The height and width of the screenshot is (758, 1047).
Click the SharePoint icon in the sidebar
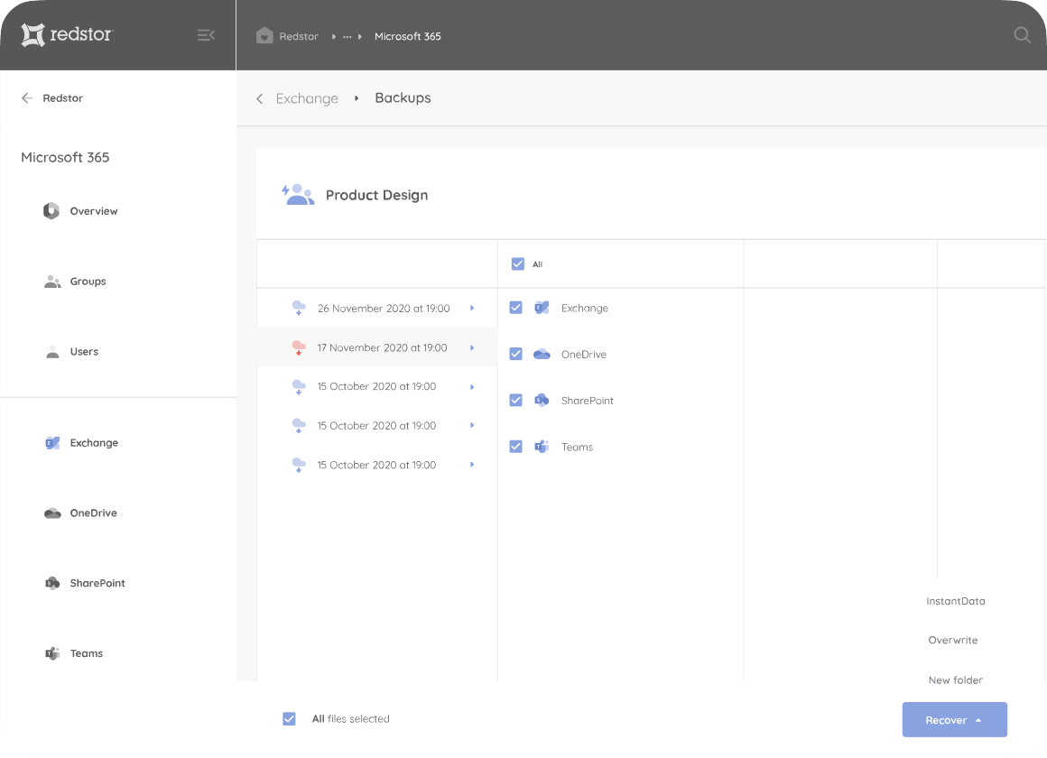[x=52, y=583]
